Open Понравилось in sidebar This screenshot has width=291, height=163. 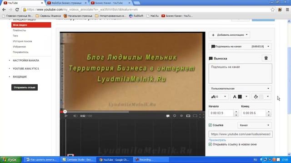[x=20, y=52]
